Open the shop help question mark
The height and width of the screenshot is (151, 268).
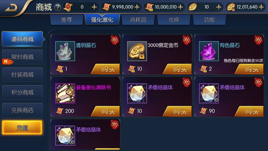58,7
